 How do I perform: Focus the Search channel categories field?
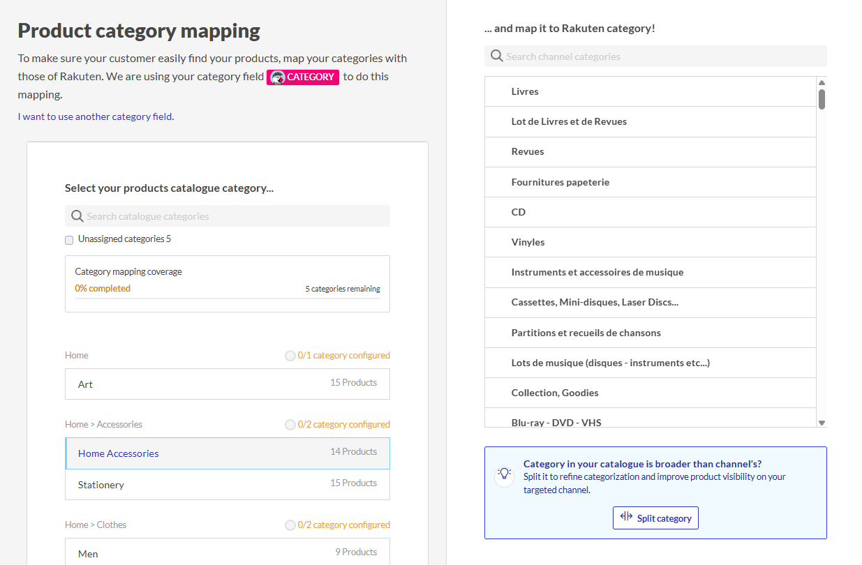663,56
